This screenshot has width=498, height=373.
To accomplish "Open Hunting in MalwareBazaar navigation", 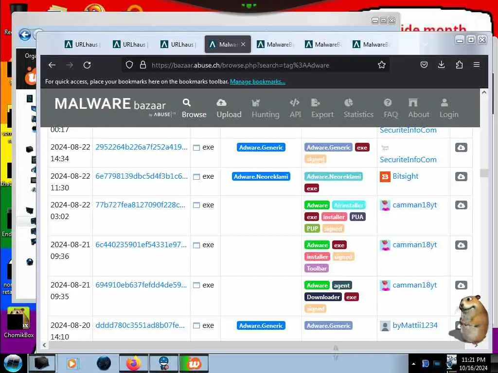I will [266, 108].
